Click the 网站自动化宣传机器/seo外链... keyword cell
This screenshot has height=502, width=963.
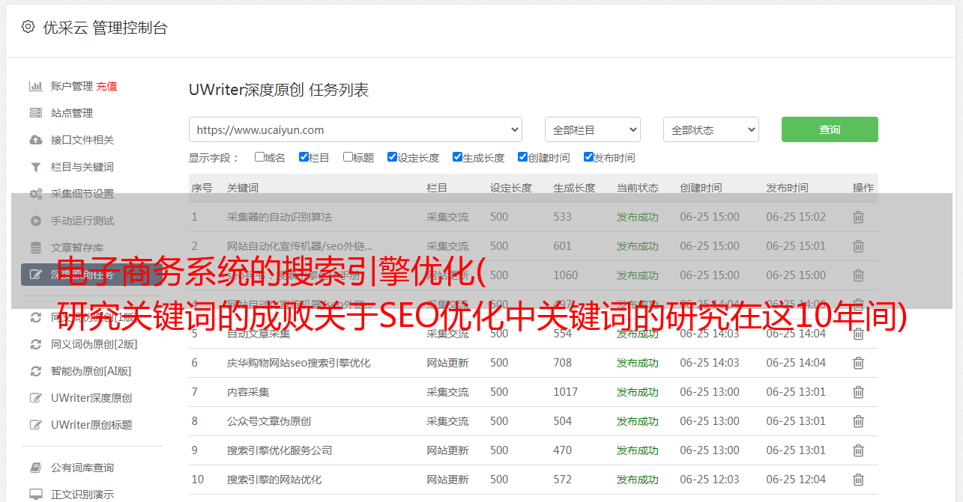pyautogui.click(x=300, y=246)
